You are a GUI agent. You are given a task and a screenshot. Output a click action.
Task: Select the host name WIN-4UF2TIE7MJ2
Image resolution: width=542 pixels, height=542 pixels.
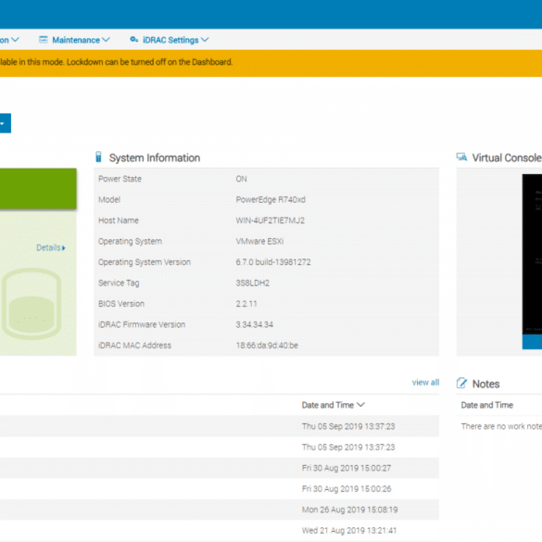tap(270, 221)
